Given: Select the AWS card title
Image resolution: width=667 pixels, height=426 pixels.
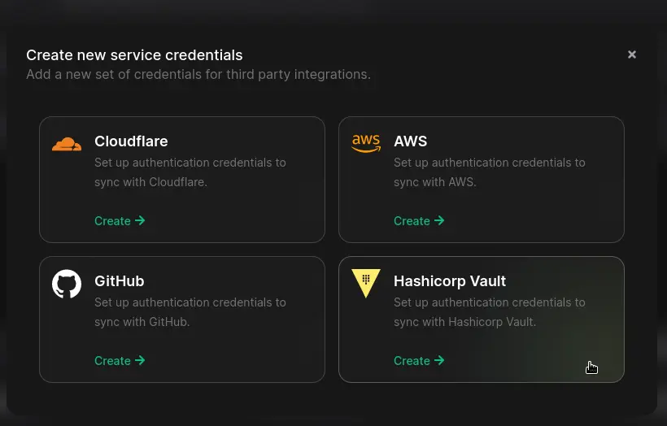Looking at the screenshot, I should [410, 141].
